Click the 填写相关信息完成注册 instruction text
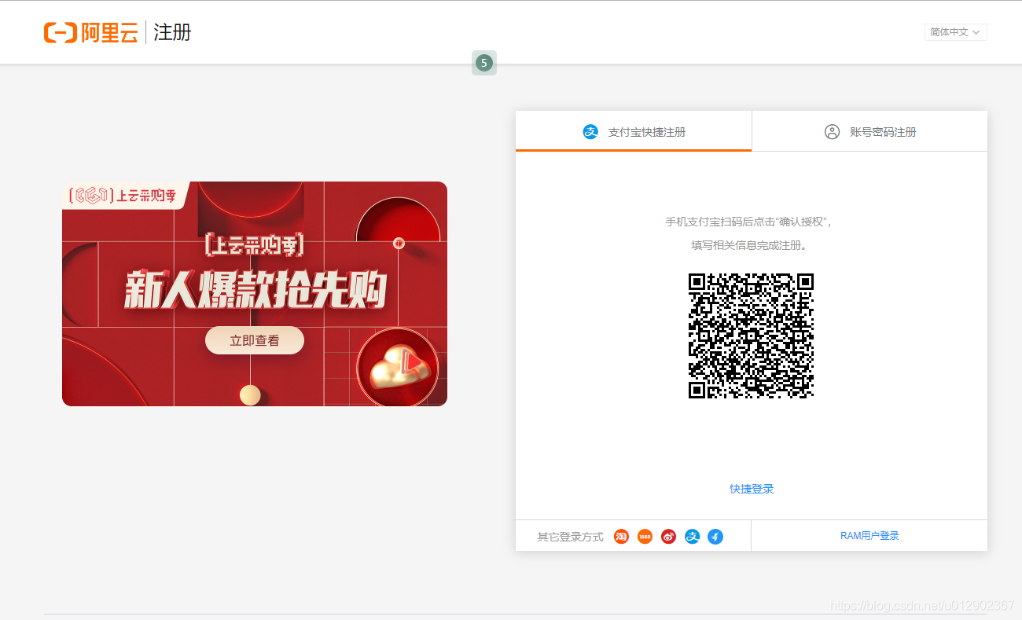This screenshot has width=1022, height=620. point(751,245)
